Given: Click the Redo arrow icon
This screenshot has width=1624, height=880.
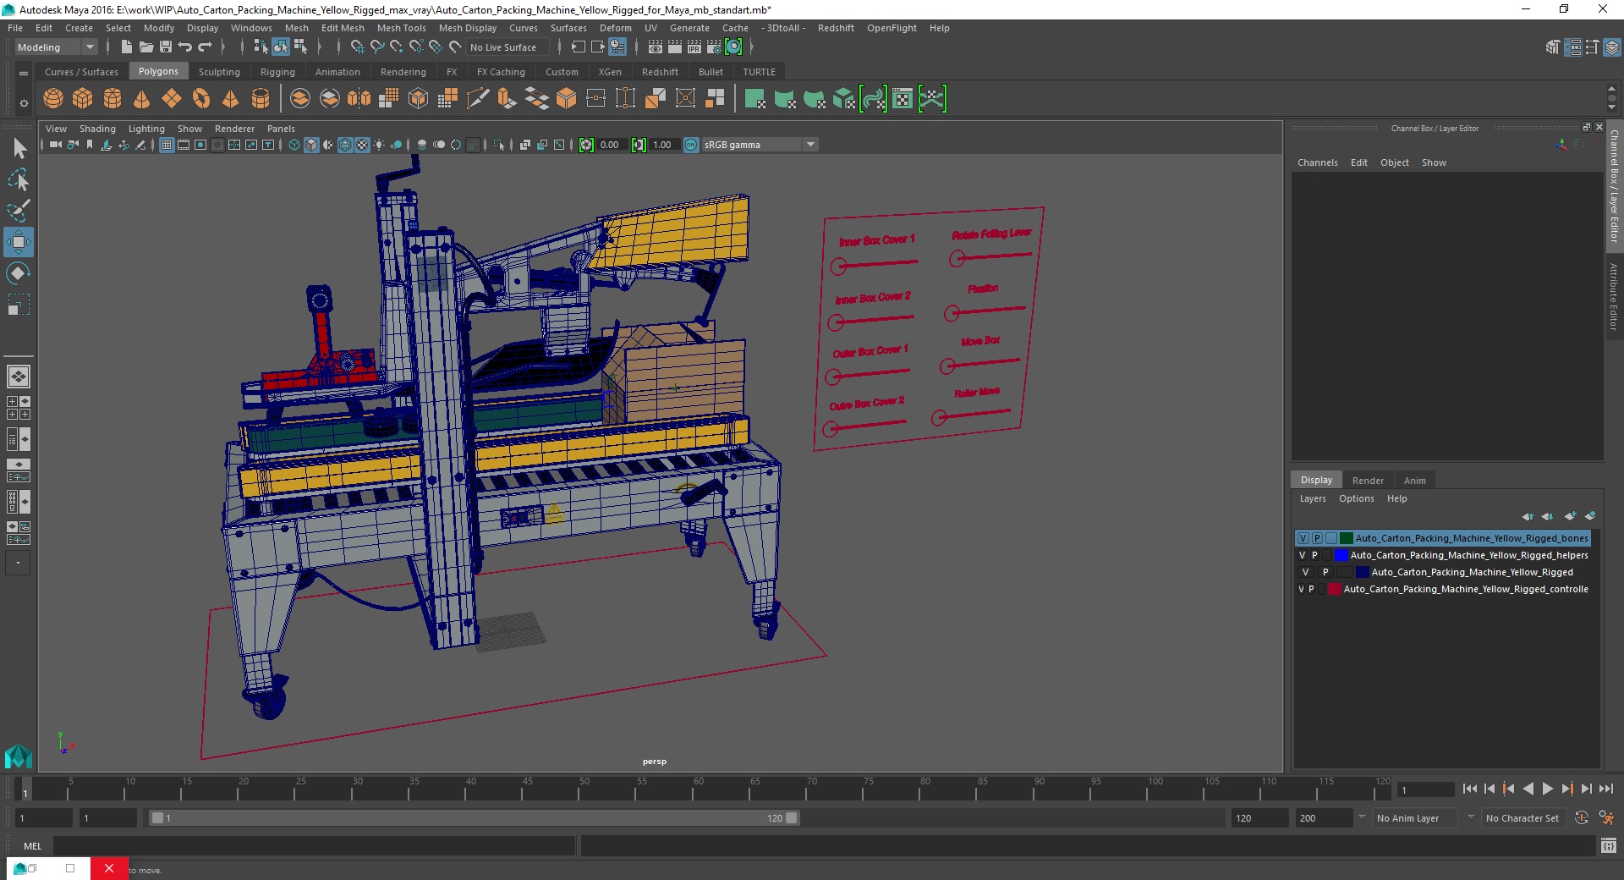Looking at the screenshot, I should 205,47.
